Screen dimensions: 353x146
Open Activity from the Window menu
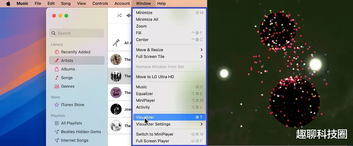point(169,107)
